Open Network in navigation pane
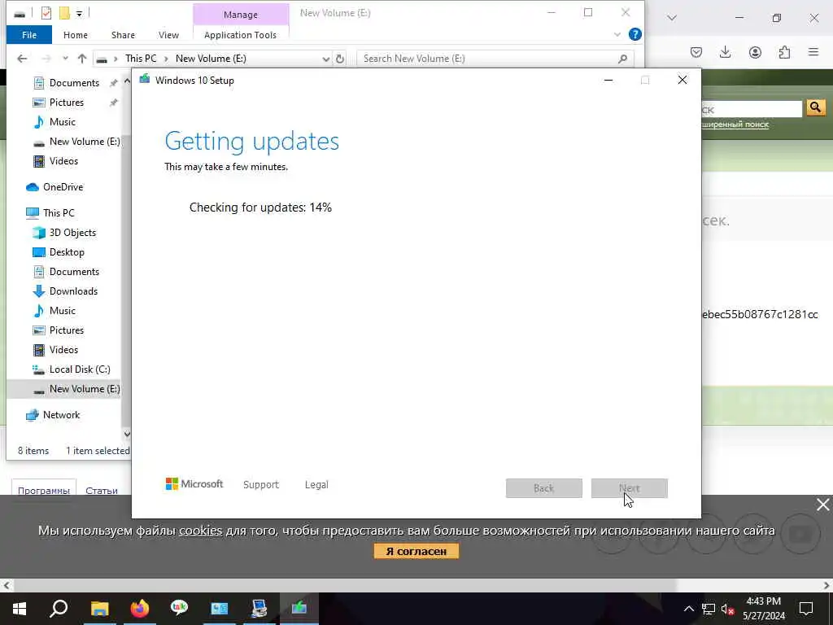Image resolution: width=833 pixels, height=625 pixels. point(61,415)
